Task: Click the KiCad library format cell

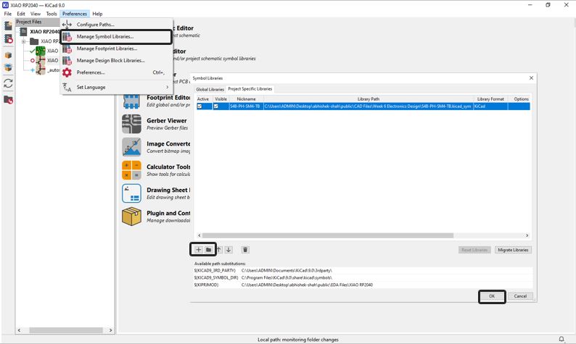Action: tap(490, 106)
